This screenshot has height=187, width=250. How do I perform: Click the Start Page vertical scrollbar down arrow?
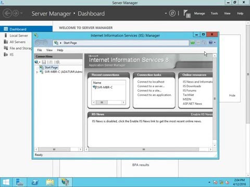[215, 145]
